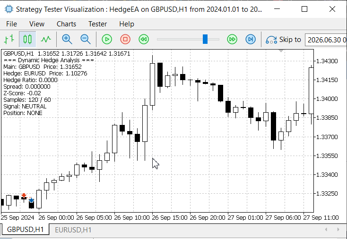Viewport: 347px width, 239px height.
Task: Jump to the end with the blue skip button
Action: coord(251,39)
